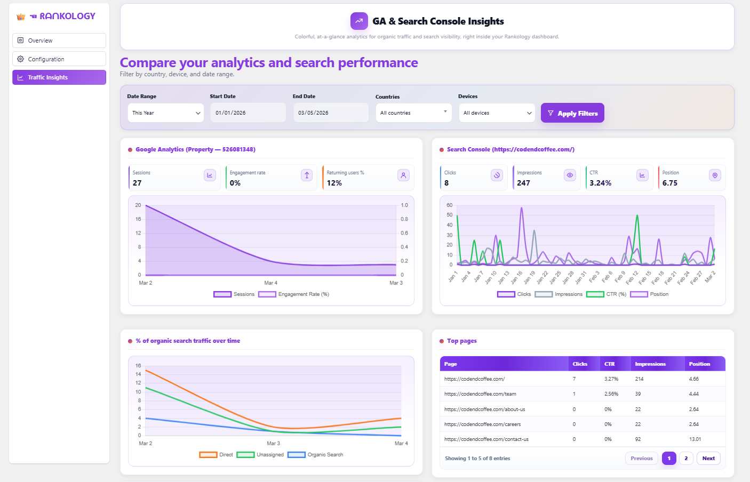Click the GA & Search Console trend icon
Viewport: 750px width, 482px height.
click(359, 21)
